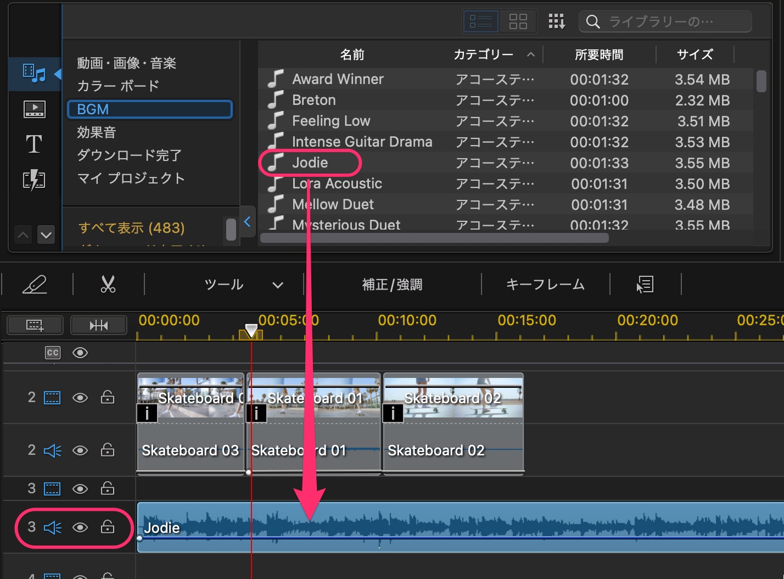Select the Title (T) room icon
Screen dimensions: 784x579
[34, 144]
